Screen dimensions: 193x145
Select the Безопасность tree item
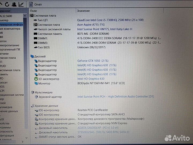pos(6,131)
